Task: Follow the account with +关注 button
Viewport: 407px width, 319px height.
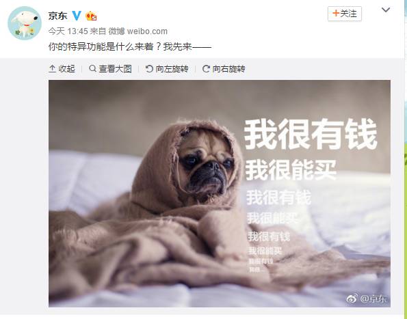Action: click(x=345, y=14)
